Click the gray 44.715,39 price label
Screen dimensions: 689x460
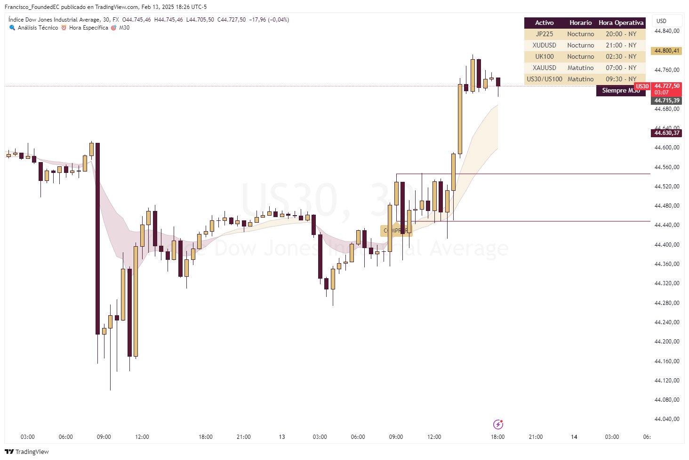[666, 101]
